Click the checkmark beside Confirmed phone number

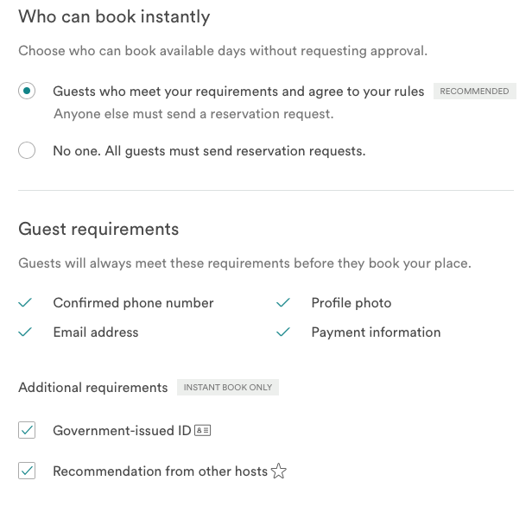(25, 302)
